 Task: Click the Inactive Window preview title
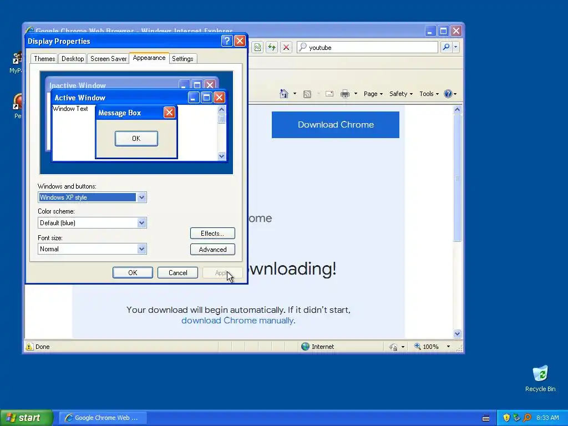point(78,85)
